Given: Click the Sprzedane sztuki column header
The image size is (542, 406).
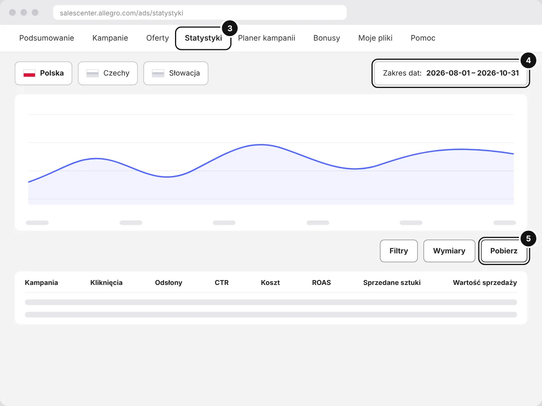Looking at the screenshot, I should coord(392,283).
